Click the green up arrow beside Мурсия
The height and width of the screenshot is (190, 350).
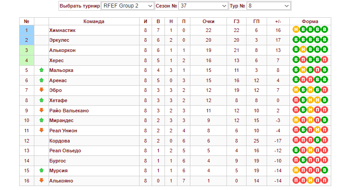tap(41, 170)
